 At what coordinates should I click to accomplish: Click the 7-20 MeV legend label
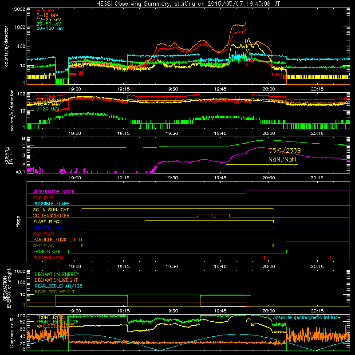tap(47, 109)
